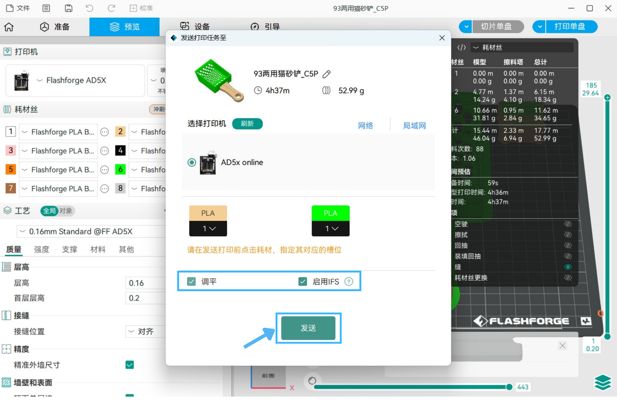Close the 发送打印任务至 dialog
The width and height of the screenshot is (617, 411).
[x=442, y=38]
